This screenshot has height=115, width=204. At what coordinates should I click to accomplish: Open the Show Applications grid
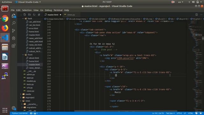[x=5, y=110]
